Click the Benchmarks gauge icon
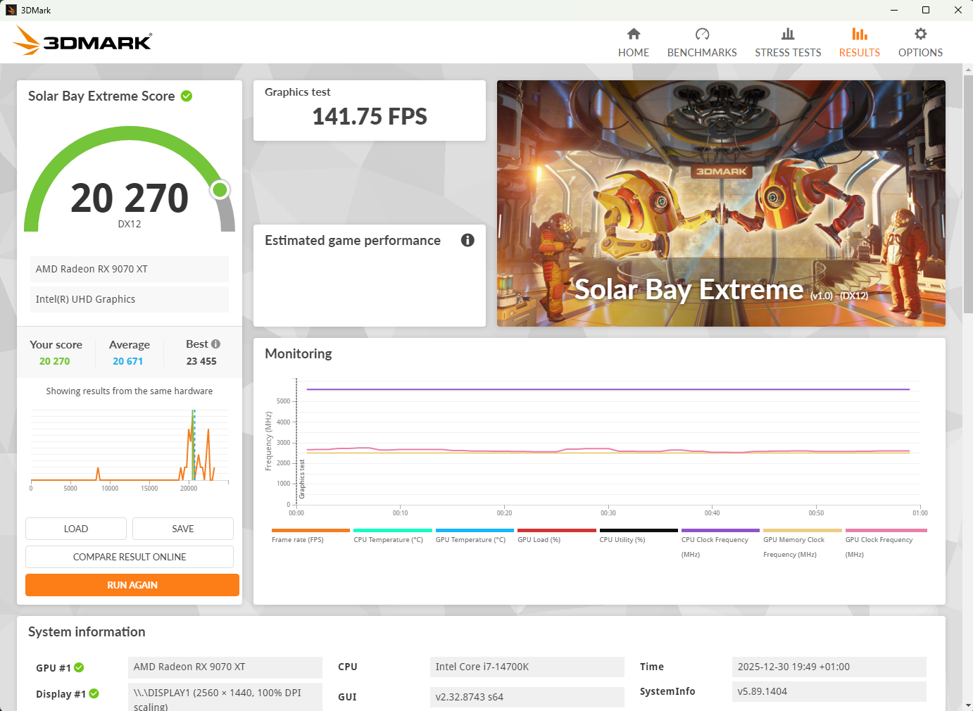The image size is (973, 711). tap(702, 34)
